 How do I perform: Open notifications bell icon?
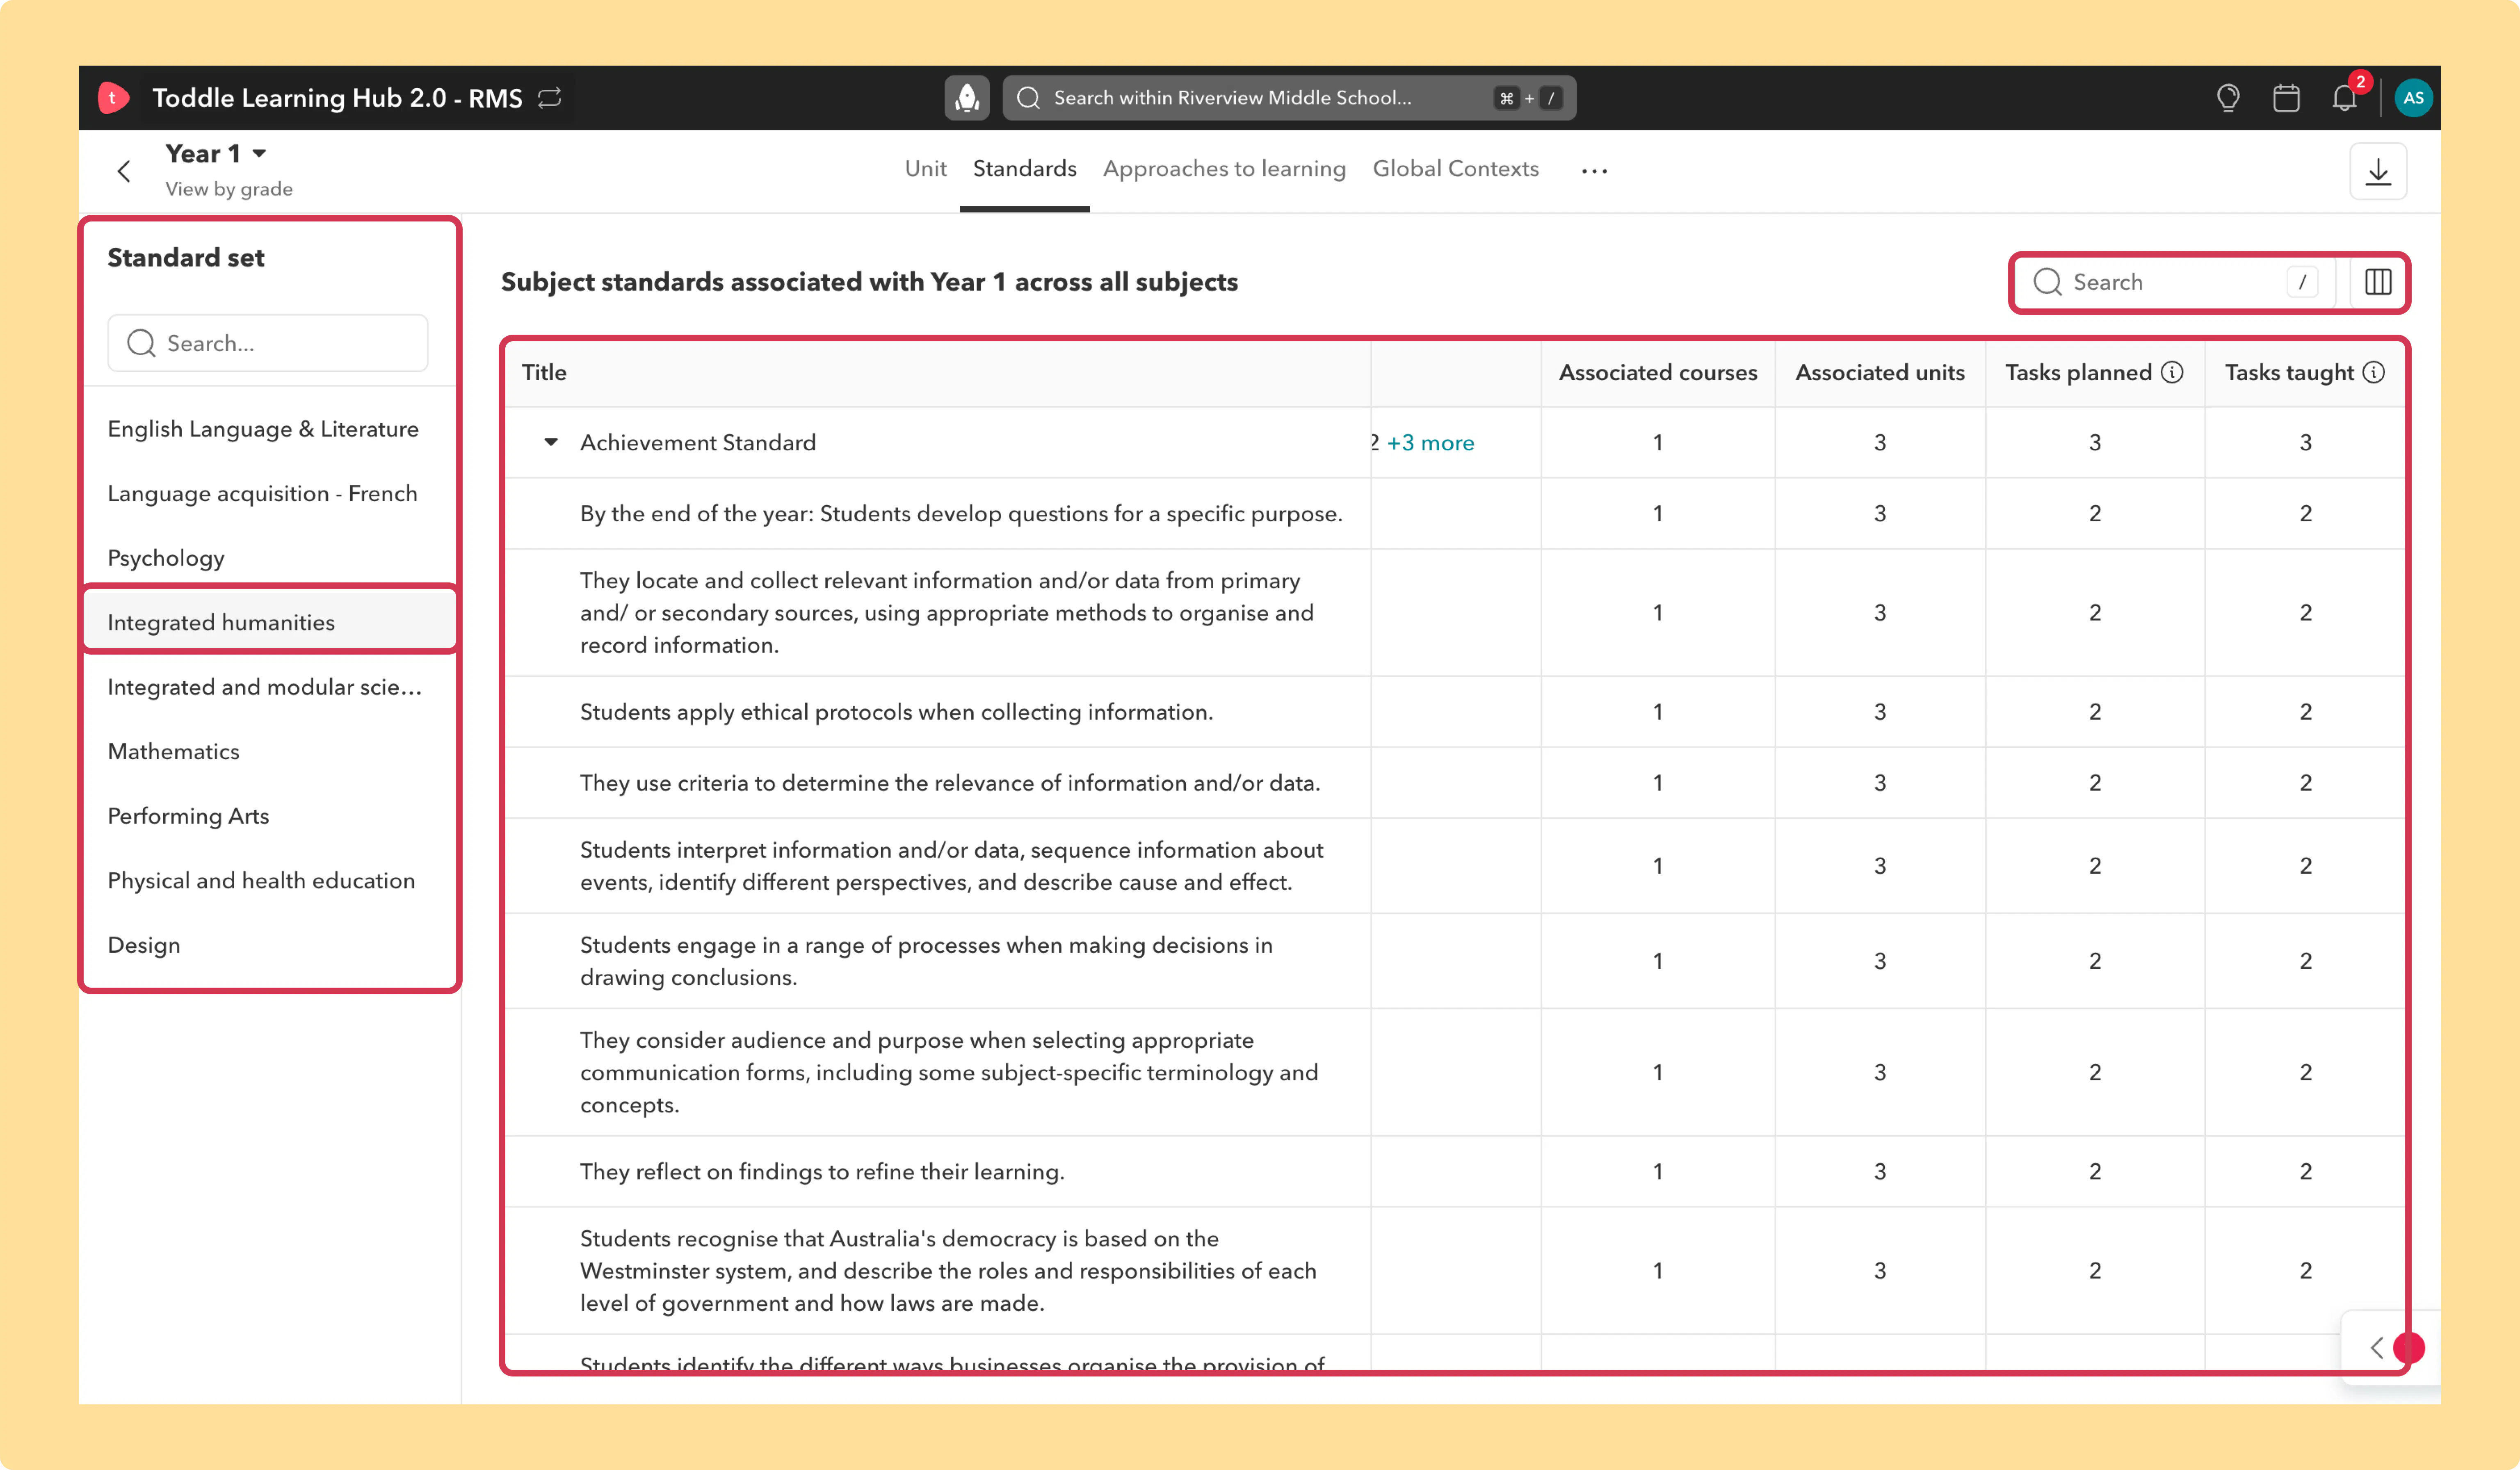coord(2345,98)
